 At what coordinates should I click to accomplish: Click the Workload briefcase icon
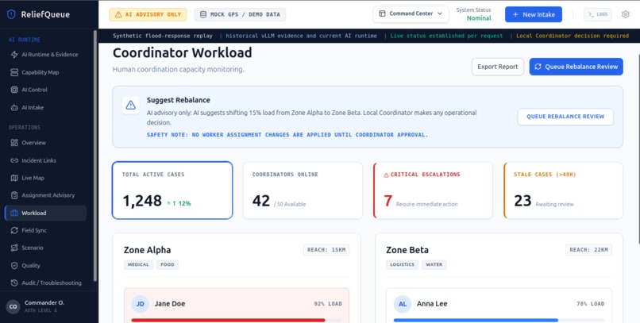(14, 213)
